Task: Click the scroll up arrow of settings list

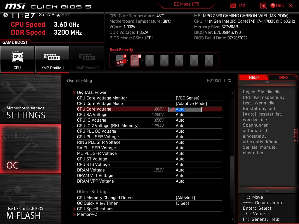Action: coord(232,93)
